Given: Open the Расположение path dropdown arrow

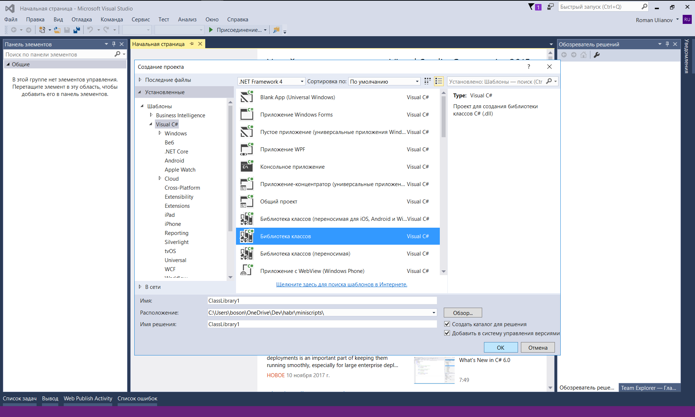Looking at the screenshot, I should [x=434, y=312].
